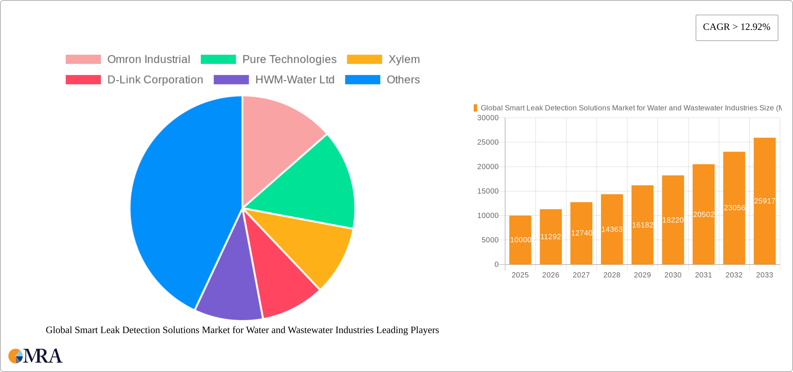Click the 2030 bar labeled 18220
Screen dimensions: 793x372
[x=673, y=220]
